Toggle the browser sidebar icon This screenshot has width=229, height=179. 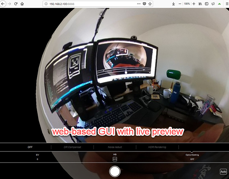(x=206, y=4)
